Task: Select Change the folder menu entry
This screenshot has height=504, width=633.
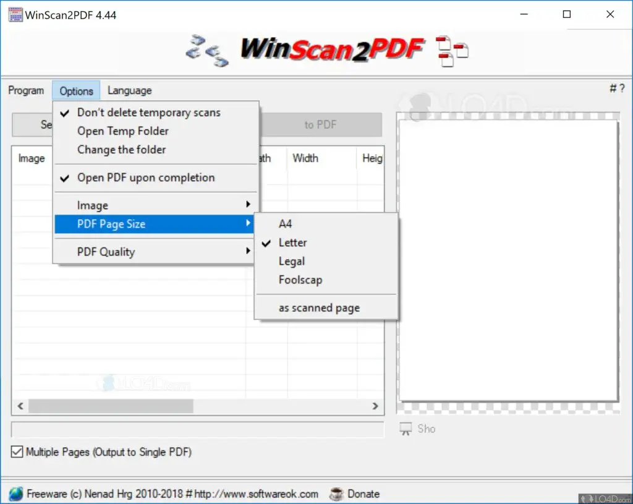Action: tap(155, 150)
